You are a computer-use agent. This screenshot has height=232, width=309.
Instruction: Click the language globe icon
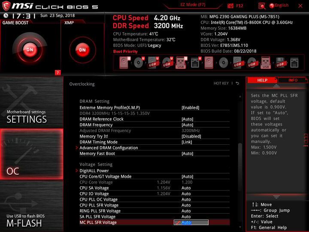point(272,6)
